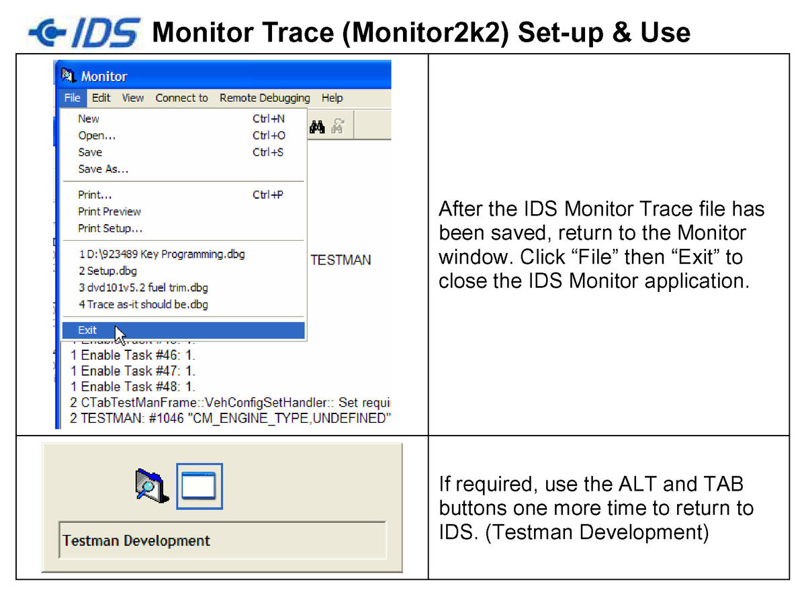Click the CTabTestManFrame::VehConfigSetHandler log line
806x596 pixels.
tap(230, 403)
